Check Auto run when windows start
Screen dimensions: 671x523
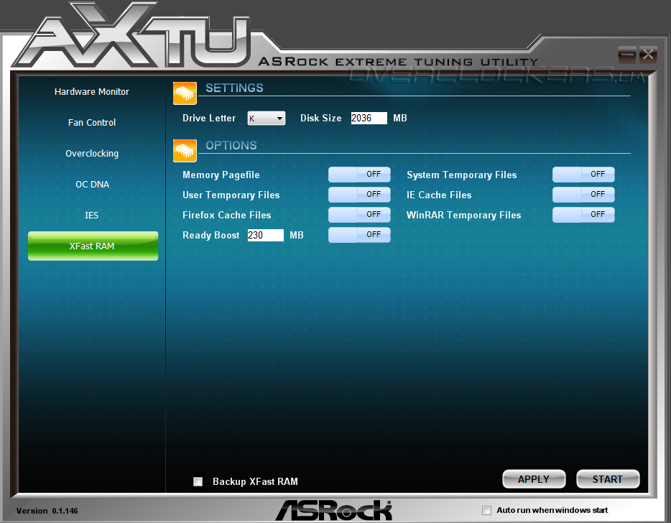(x=486, y=510)
